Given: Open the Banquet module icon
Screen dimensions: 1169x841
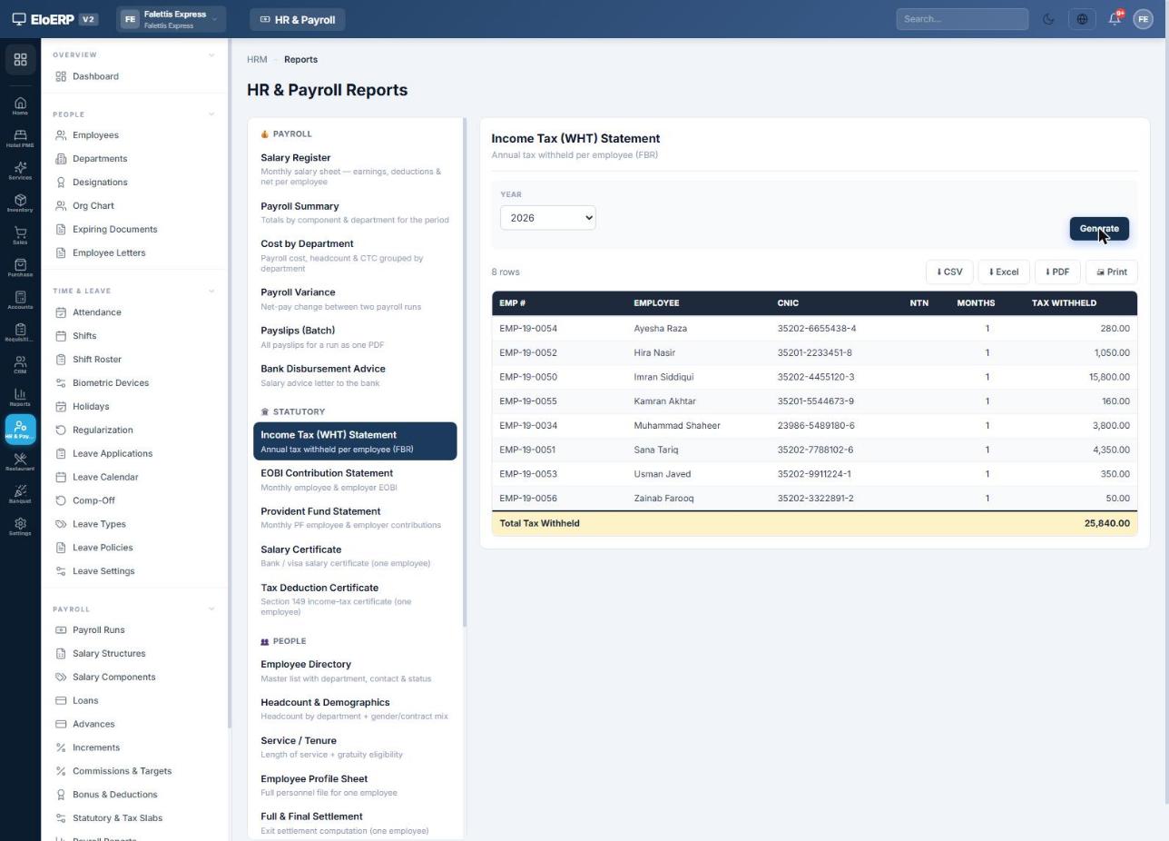Looking at the screenshot, I should pos(20,495).
